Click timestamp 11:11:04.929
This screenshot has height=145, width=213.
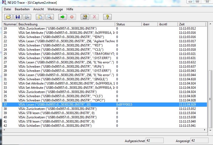pos(187,105)
